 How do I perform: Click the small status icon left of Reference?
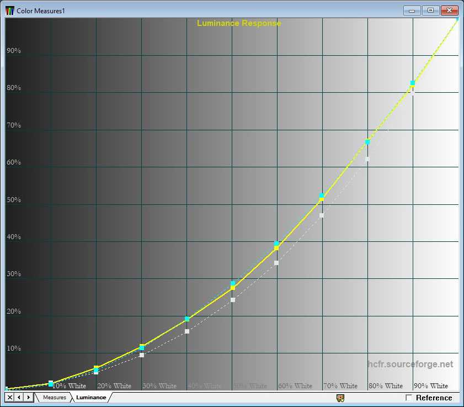[x=340, y=398]
